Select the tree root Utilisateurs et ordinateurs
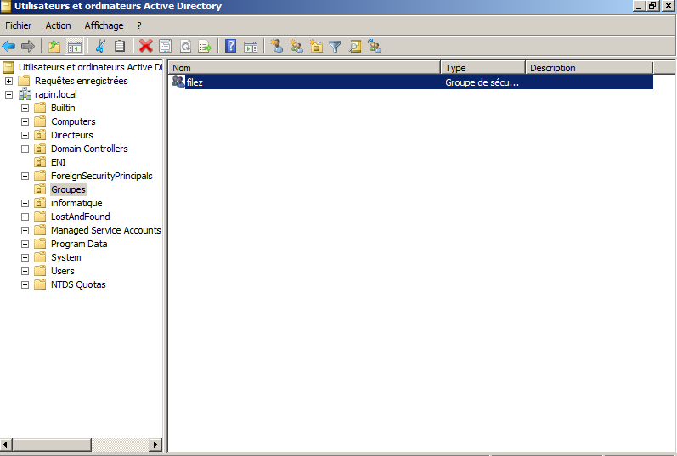 tap(90, 67)
